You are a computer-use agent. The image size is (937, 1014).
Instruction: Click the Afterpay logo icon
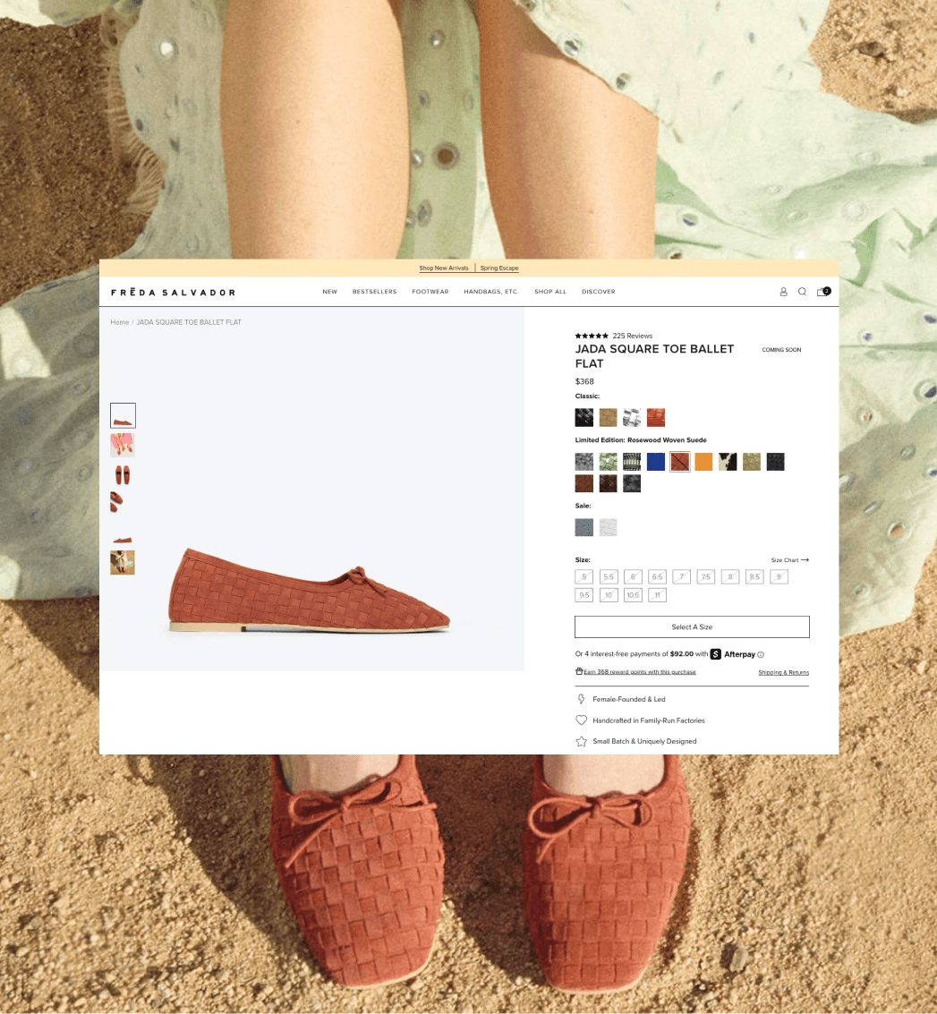(714, 653)
